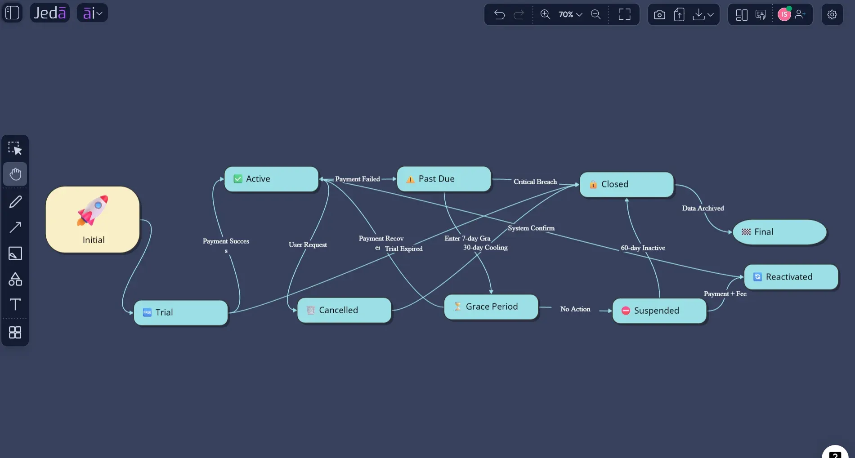Choose the selection tool
The width and height of the screenshot is (855, 458).
pyautogui.click(x=15, y=148)
